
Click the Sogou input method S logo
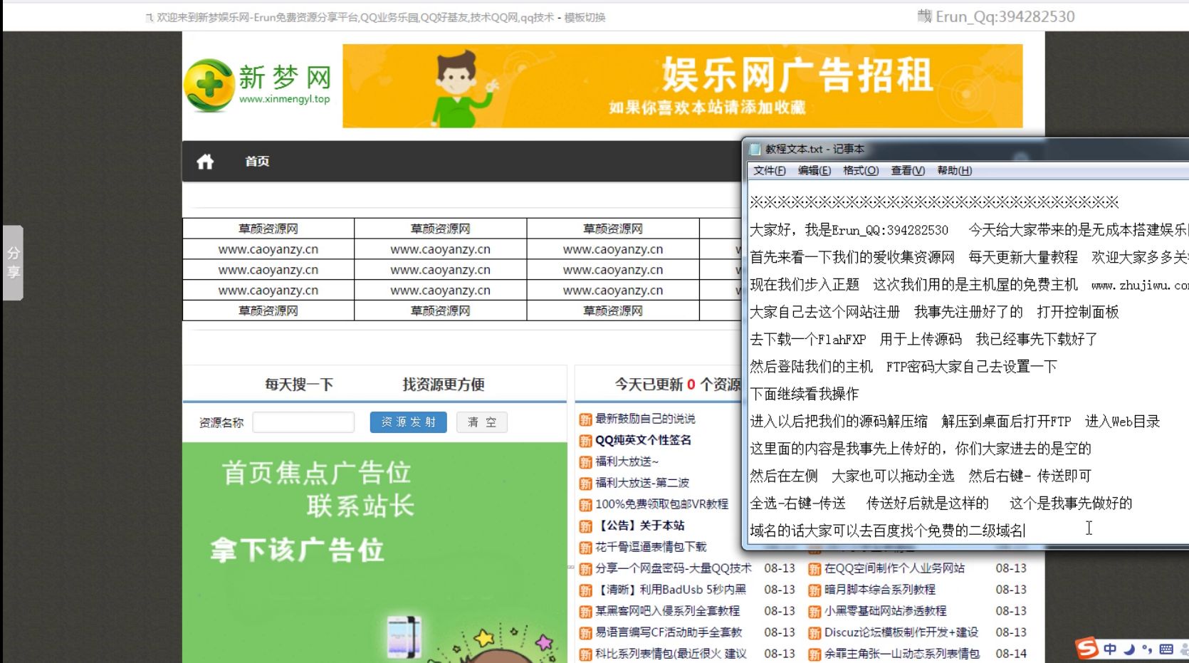coord(1086,647)
